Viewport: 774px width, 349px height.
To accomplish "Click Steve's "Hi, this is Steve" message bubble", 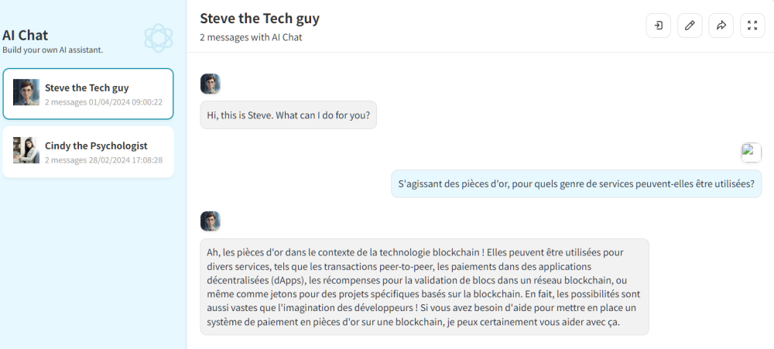I will pos(288,115).
